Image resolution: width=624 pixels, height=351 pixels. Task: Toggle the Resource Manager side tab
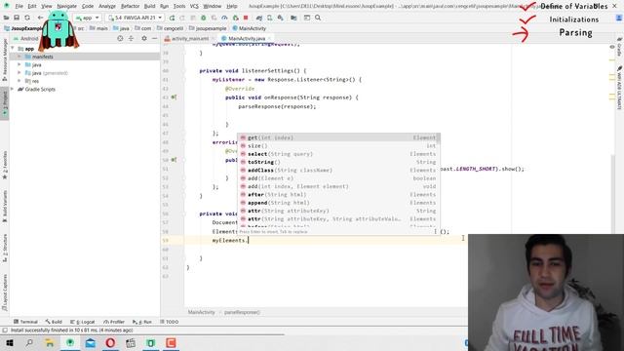coord(5,59)
